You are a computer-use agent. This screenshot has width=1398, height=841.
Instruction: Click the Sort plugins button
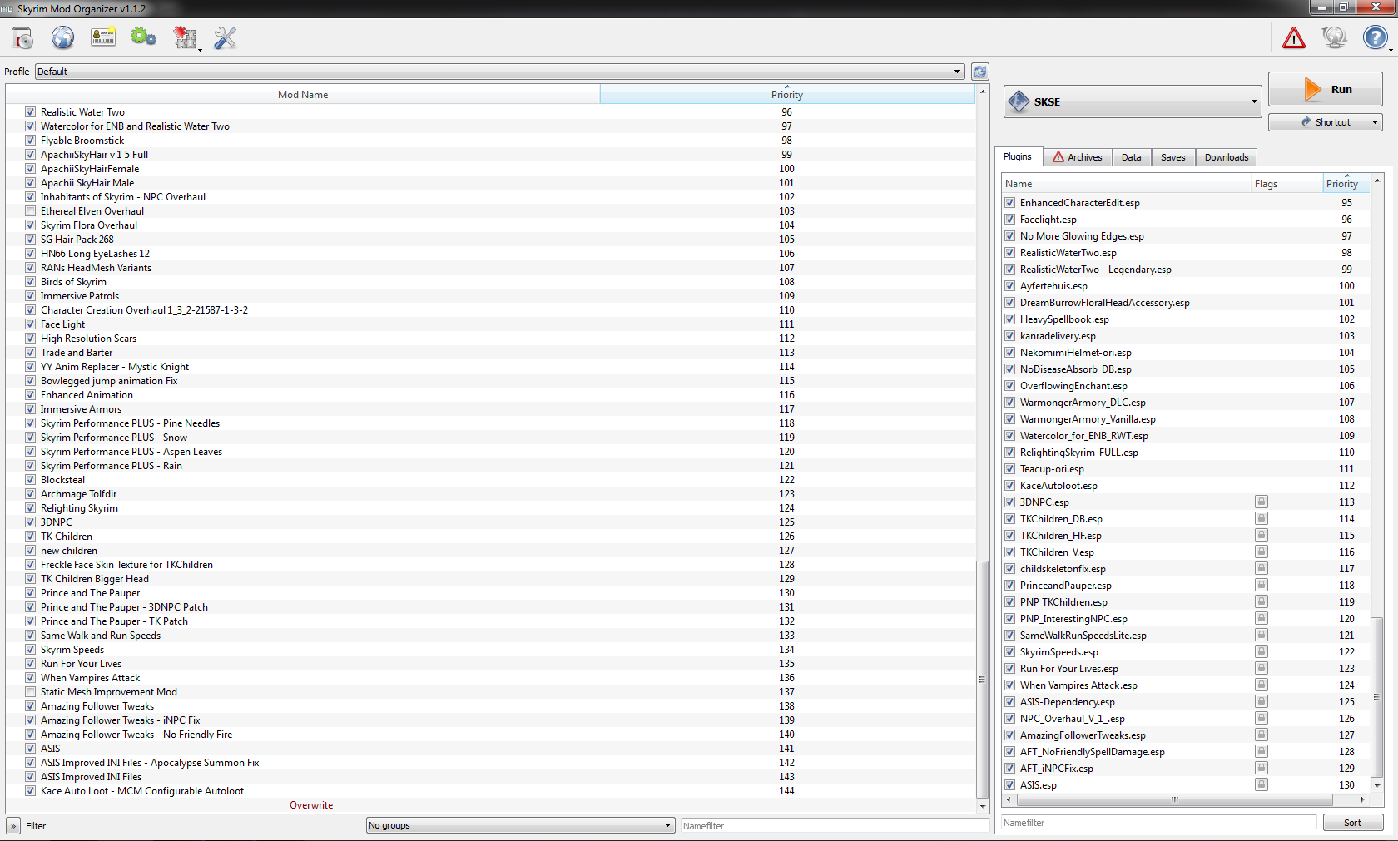coord(1353,823)
